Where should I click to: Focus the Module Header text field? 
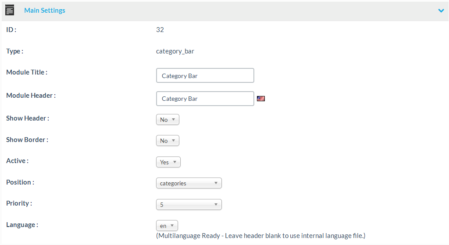(205, 99)
